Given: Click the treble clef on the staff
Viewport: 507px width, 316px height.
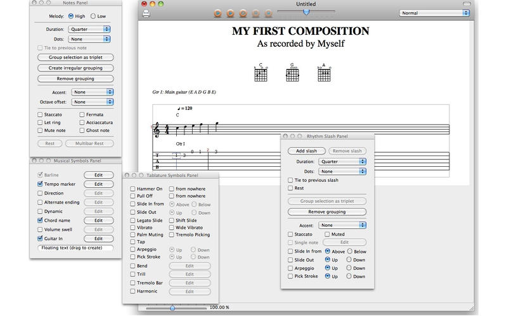Looking at the screenshot, I should (157, 130).
